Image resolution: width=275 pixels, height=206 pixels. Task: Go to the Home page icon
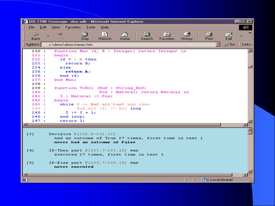coord(125,36)
